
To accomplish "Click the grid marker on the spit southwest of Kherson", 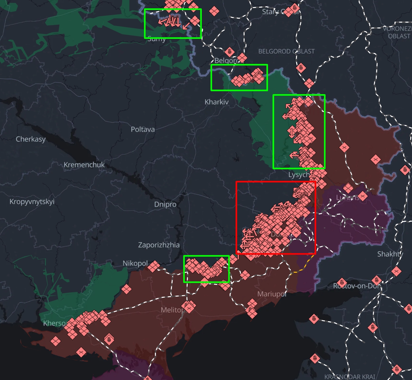I will point(56,341).
